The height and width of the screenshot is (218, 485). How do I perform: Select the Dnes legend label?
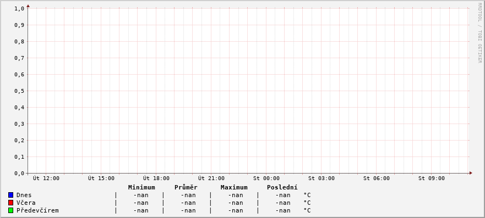point(24,195)
